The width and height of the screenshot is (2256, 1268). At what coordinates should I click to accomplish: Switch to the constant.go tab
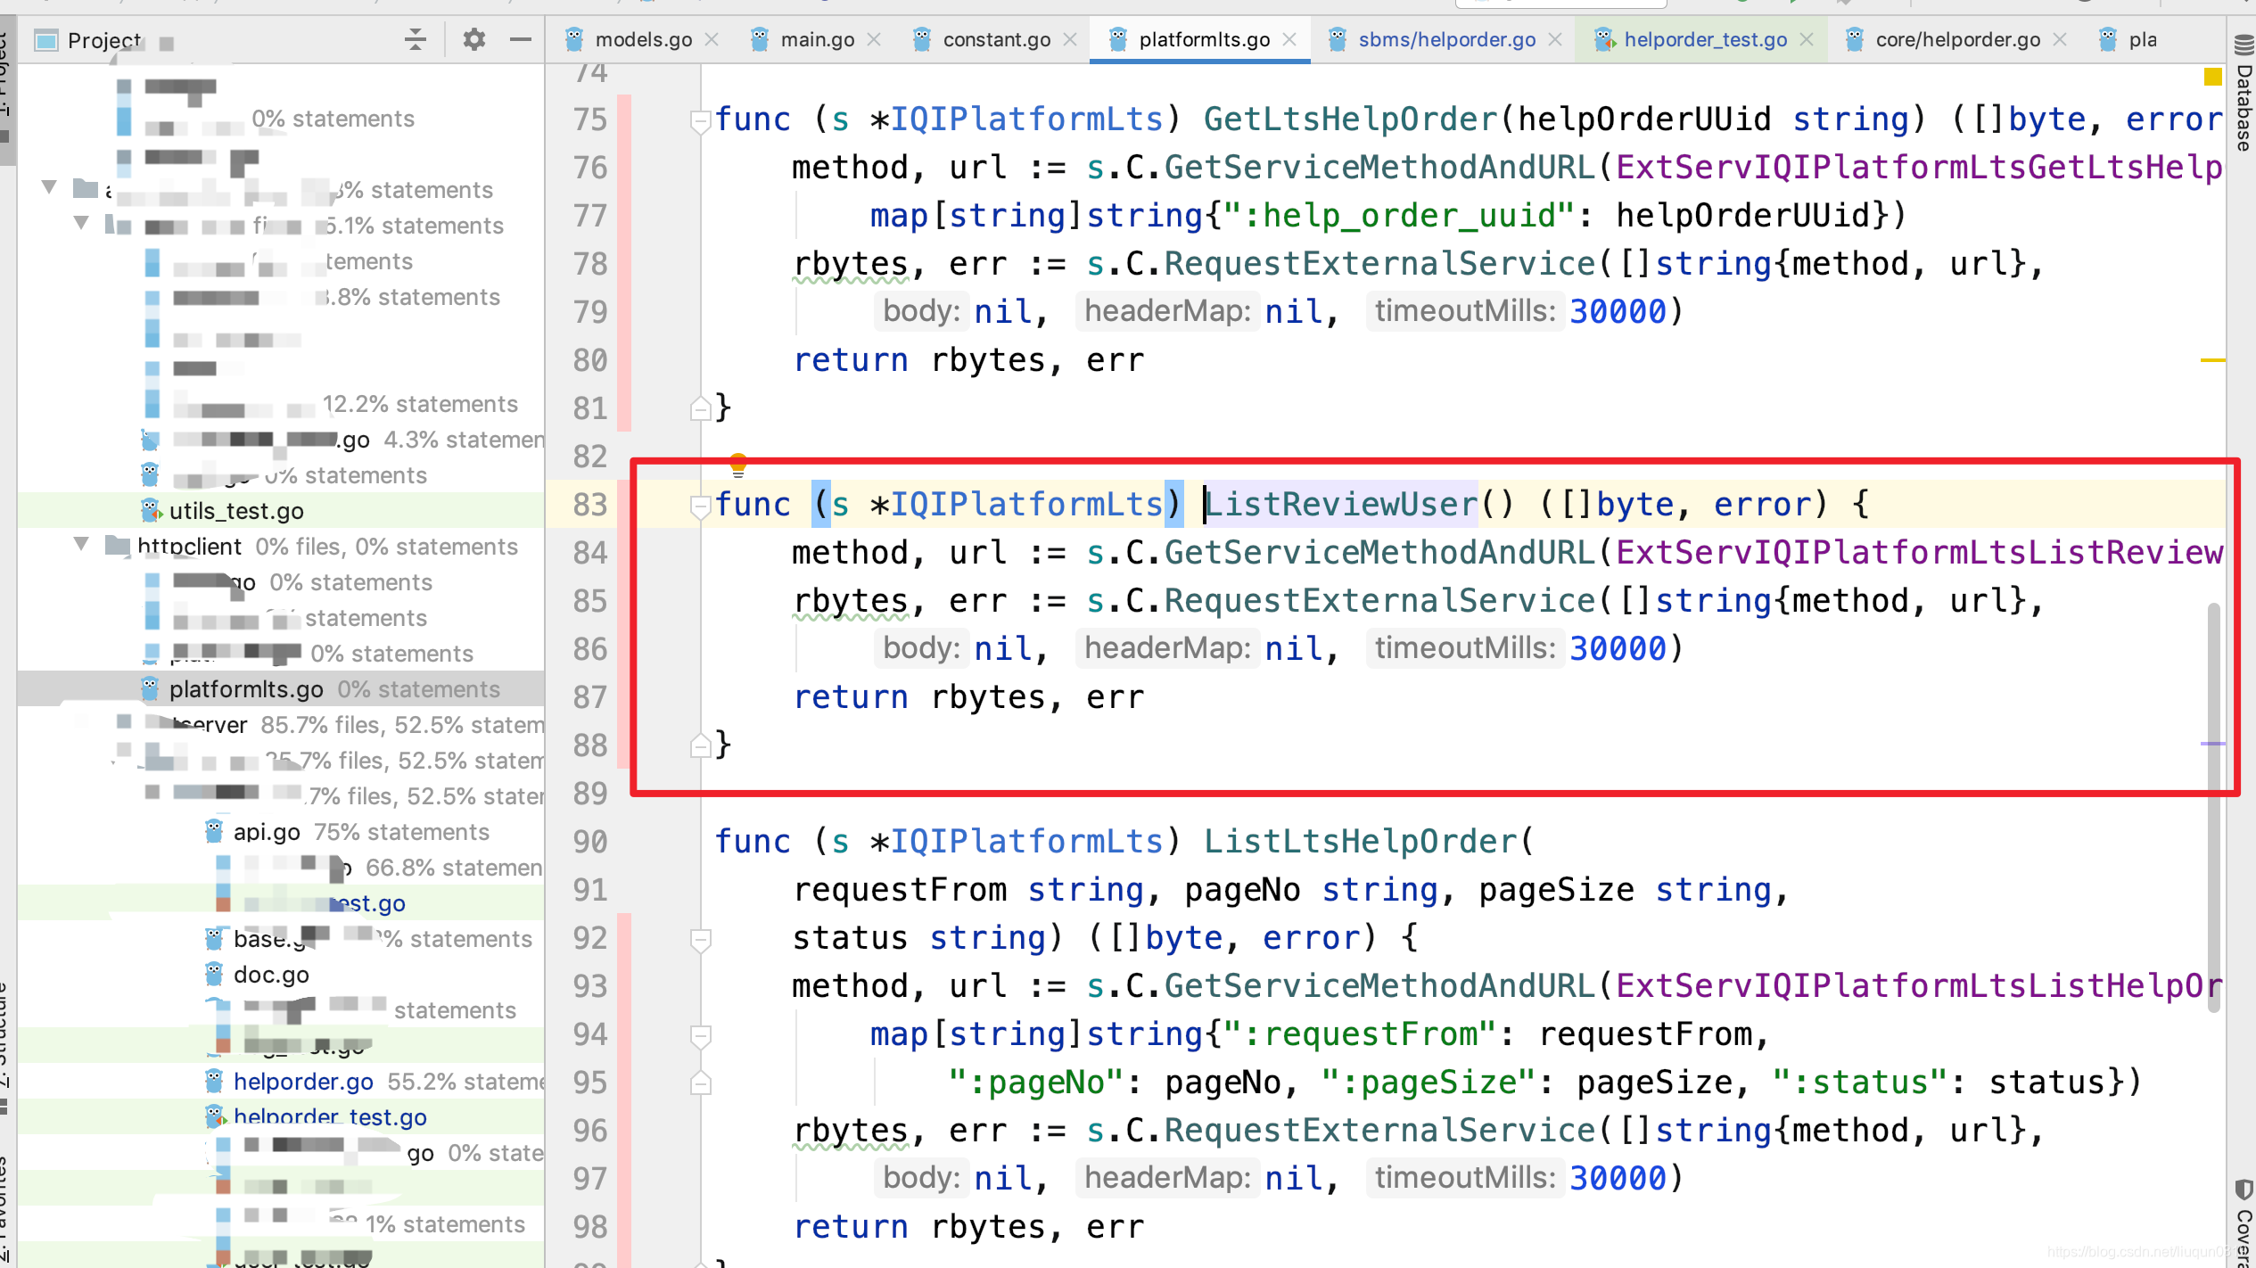[996, 39]
